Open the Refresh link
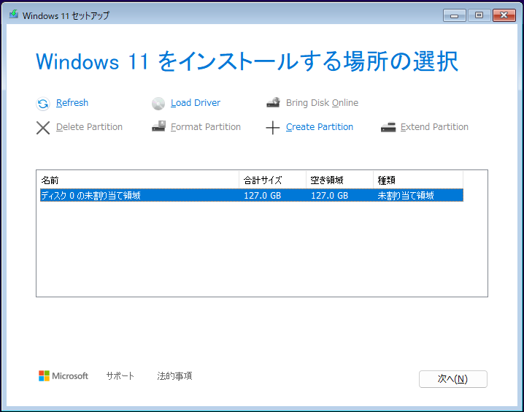 72,103
